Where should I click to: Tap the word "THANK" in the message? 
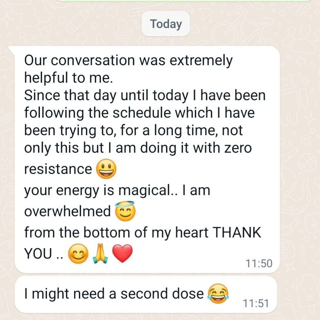click(237, 232)
